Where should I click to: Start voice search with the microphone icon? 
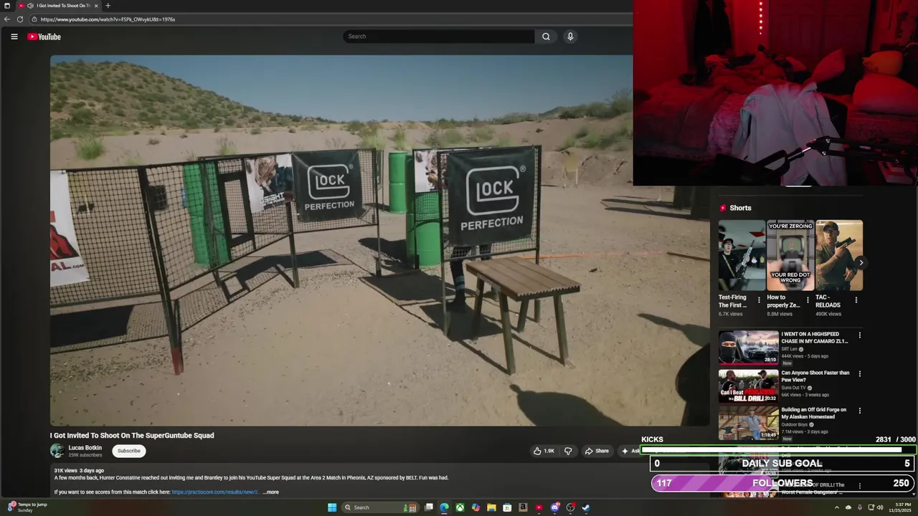[570, 37]
